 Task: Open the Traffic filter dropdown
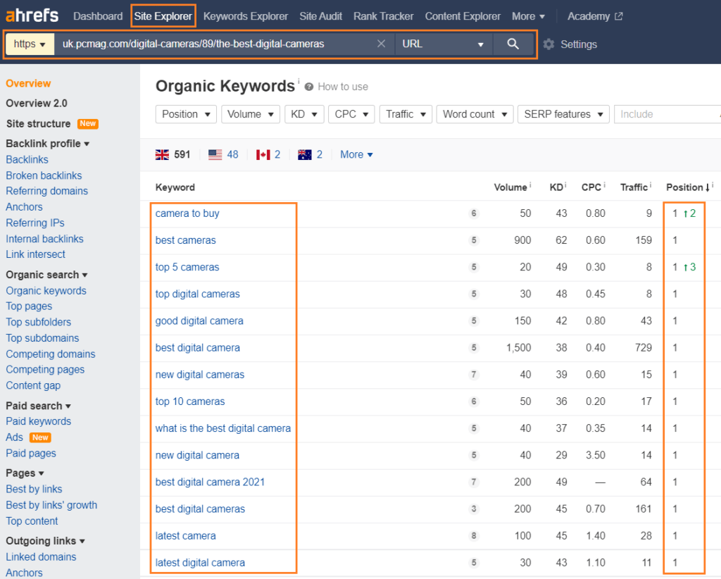tap(406, 114)
